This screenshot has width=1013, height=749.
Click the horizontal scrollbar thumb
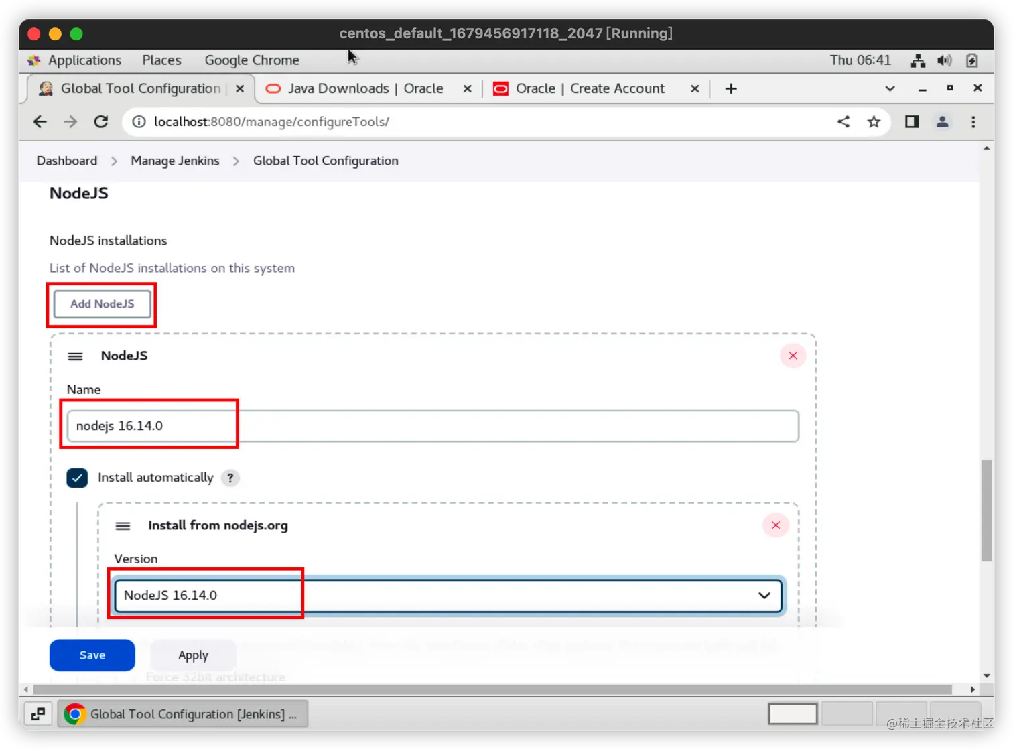click(492, 689)
